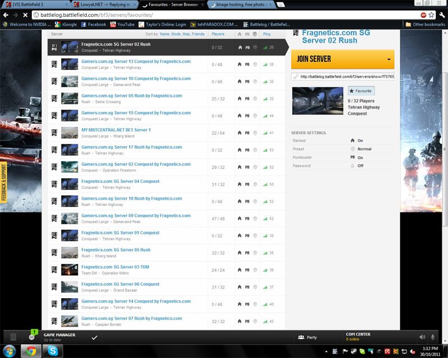448x358 pixels.
Task: Click the AdBlock extension icon
Action: (423, 15)
